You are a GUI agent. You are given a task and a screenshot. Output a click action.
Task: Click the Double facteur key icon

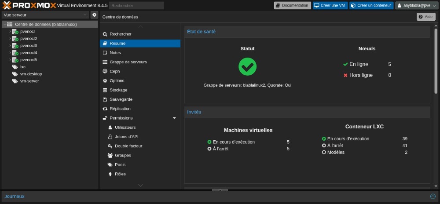click(110, 146)
